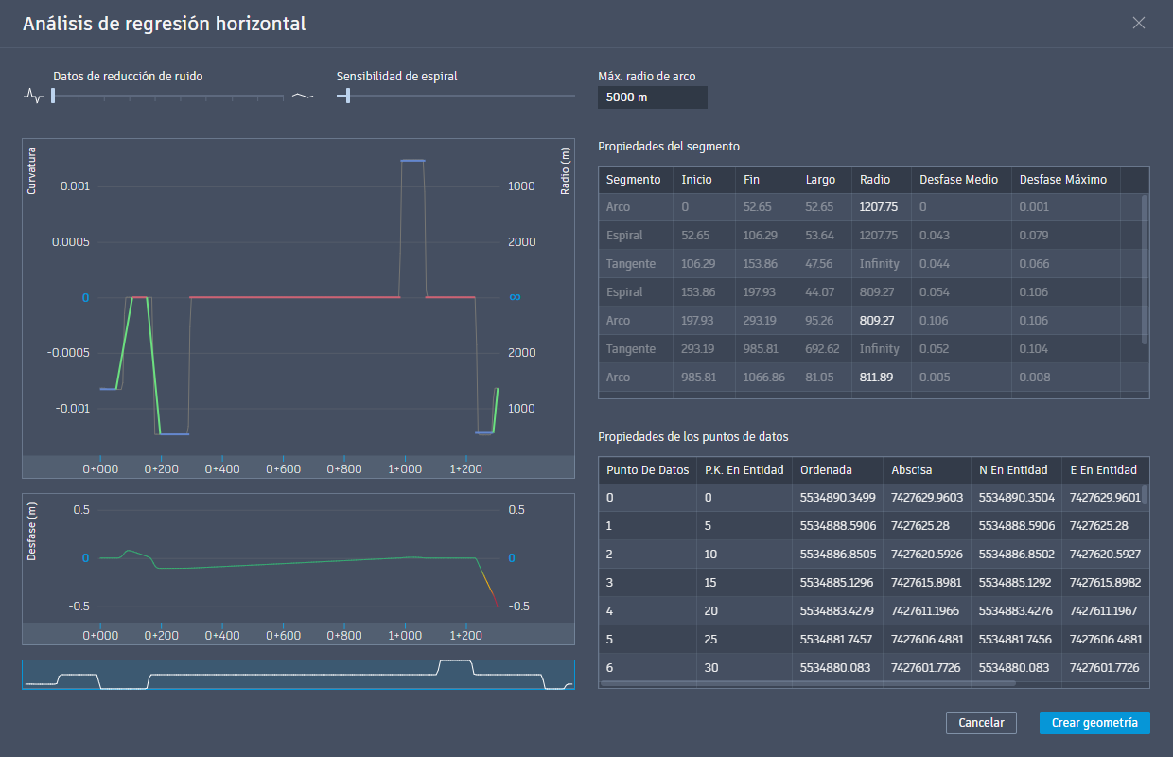Image resolution: width=1173 pixels, height=757 pixels.
Task: Adjust the Datos de reducción de ruido slider handle
Action: (x=53, y=96)
